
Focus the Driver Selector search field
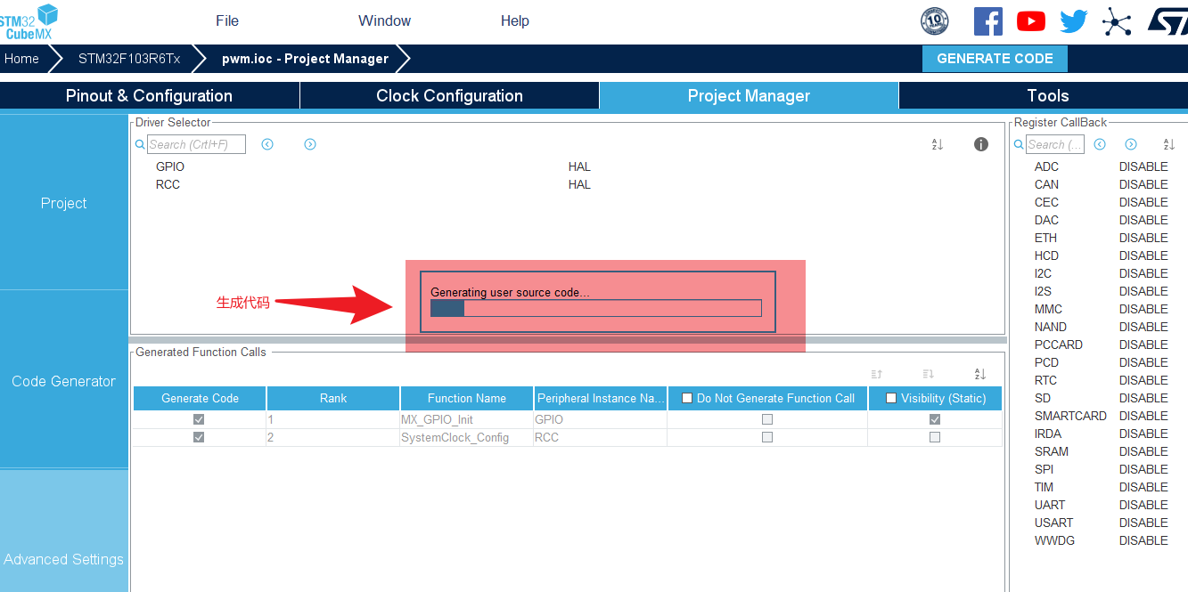pos(196,144)
